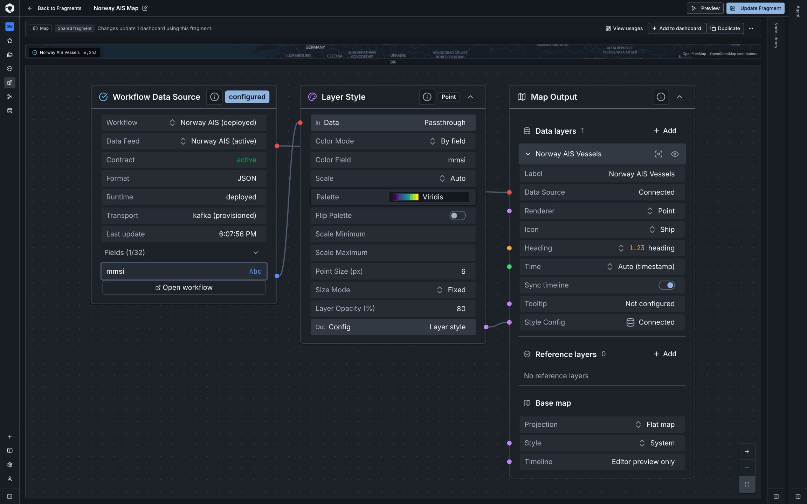The height and width of the screenshot is (504, 807).
Task: Open the vertical Agent tab
Action: [x=798, y=11]
